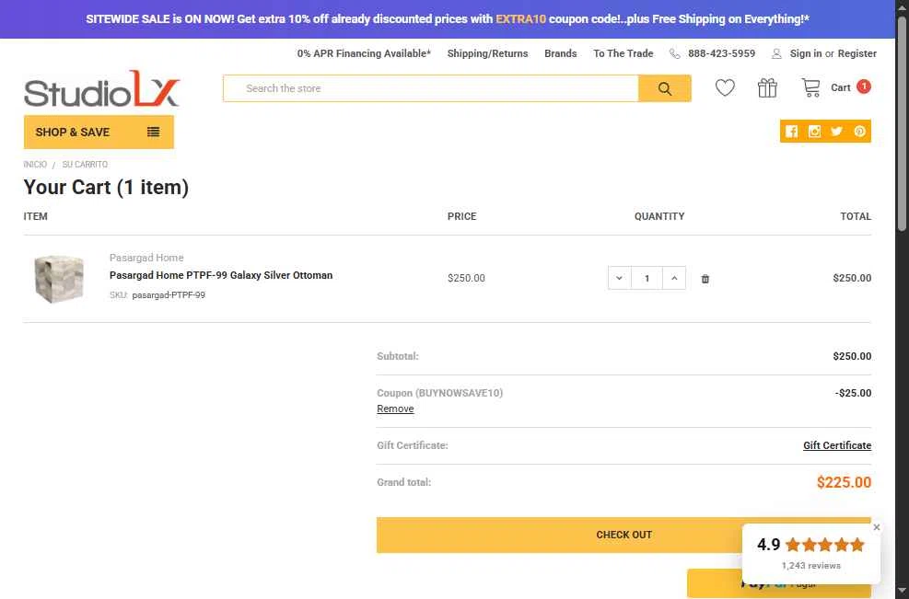Screen dimensions: 909x599
Task: Click the phone handset icon
Action: pyautogui.click(x=675, y=54)
